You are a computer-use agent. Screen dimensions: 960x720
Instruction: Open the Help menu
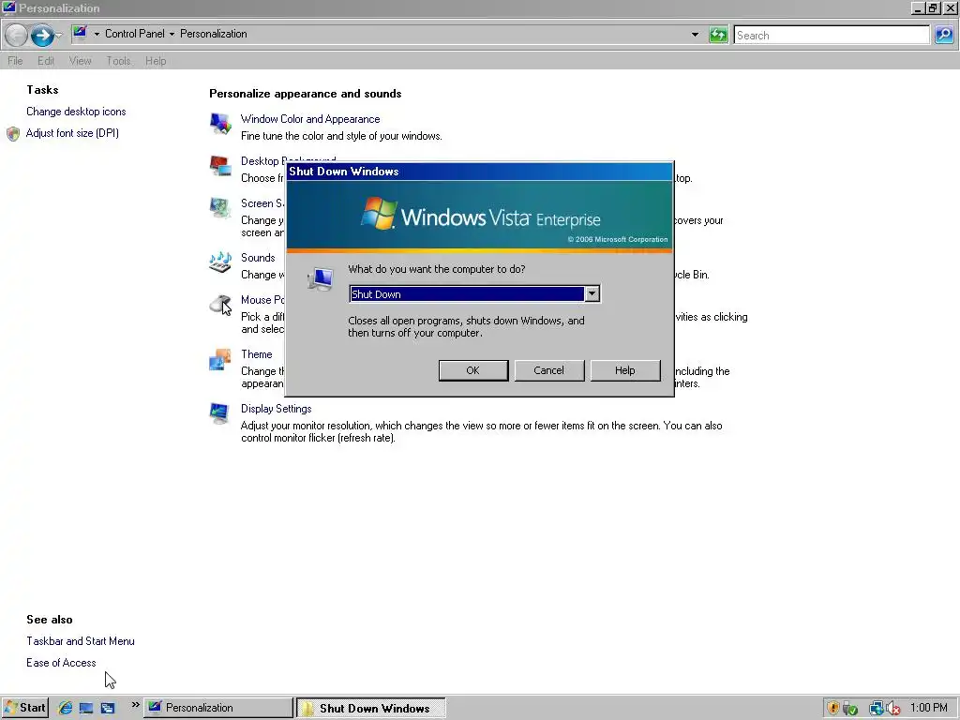point(156,61)
